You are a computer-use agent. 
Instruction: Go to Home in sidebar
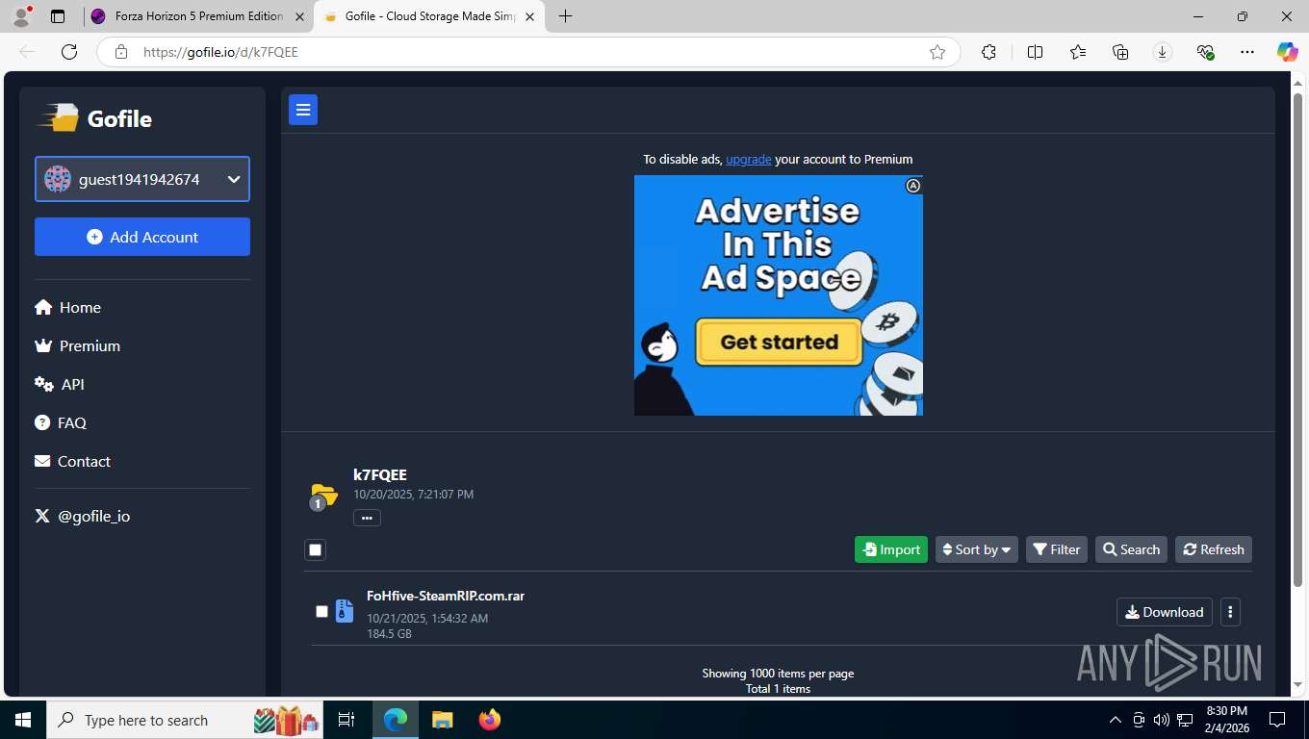pyautogui.click(x=67, y=307)
